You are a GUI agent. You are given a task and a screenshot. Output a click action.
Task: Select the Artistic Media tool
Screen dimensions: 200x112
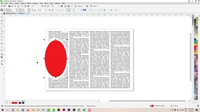click(x=2, y=30)
